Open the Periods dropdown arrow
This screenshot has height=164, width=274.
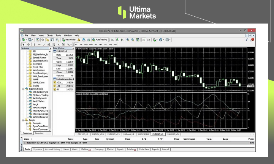point(163,40)
